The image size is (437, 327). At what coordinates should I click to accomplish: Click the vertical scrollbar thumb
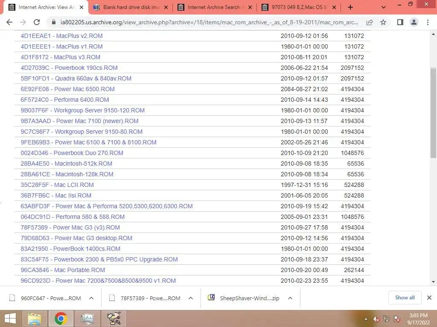click(x=434, y=113)
